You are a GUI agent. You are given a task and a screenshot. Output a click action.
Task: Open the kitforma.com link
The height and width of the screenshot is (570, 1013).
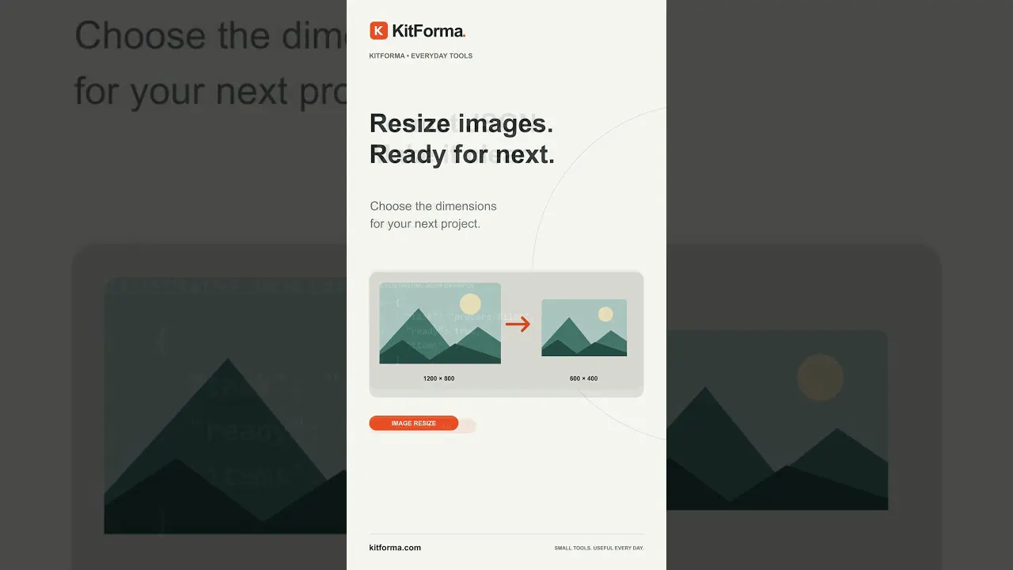click(395, 548)
